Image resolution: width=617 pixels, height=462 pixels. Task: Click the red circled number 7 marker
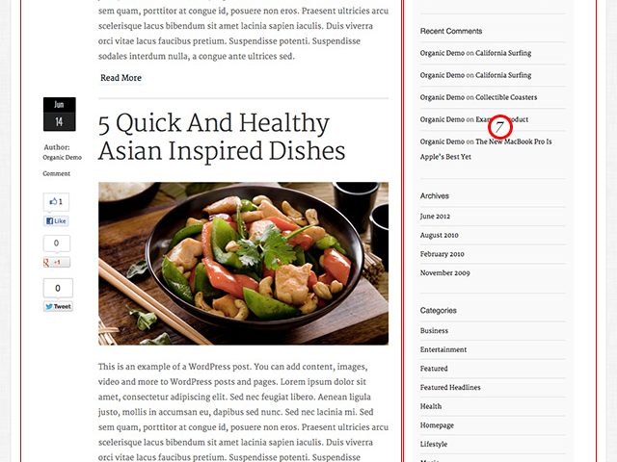click(x=499, y=127)
